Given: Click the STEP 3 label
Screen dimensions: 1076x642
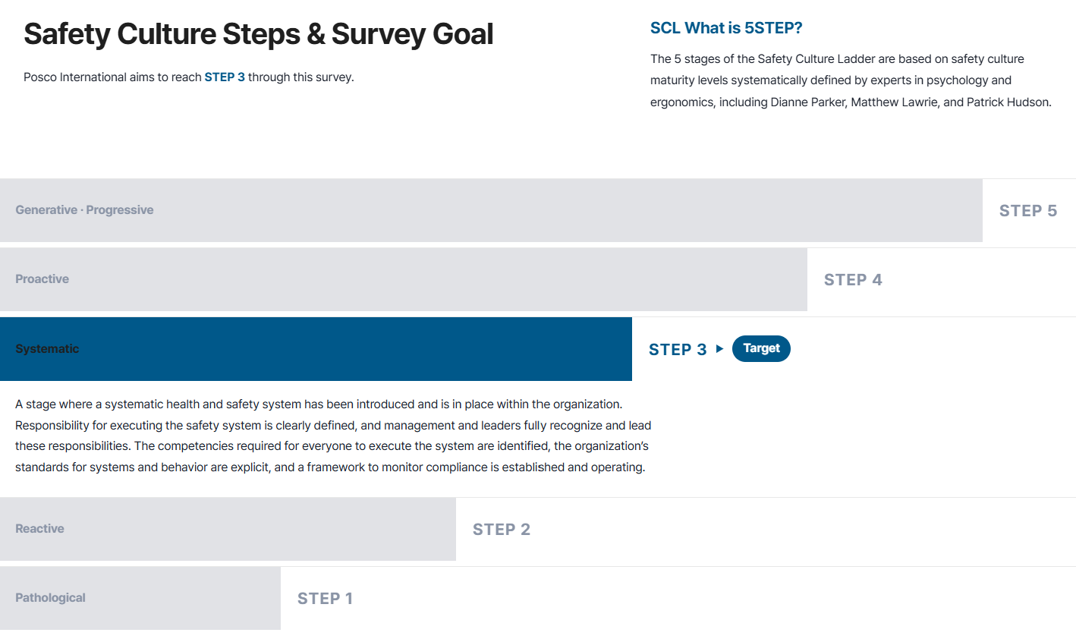Looking at the screenshot, I should tap(678, 349).
